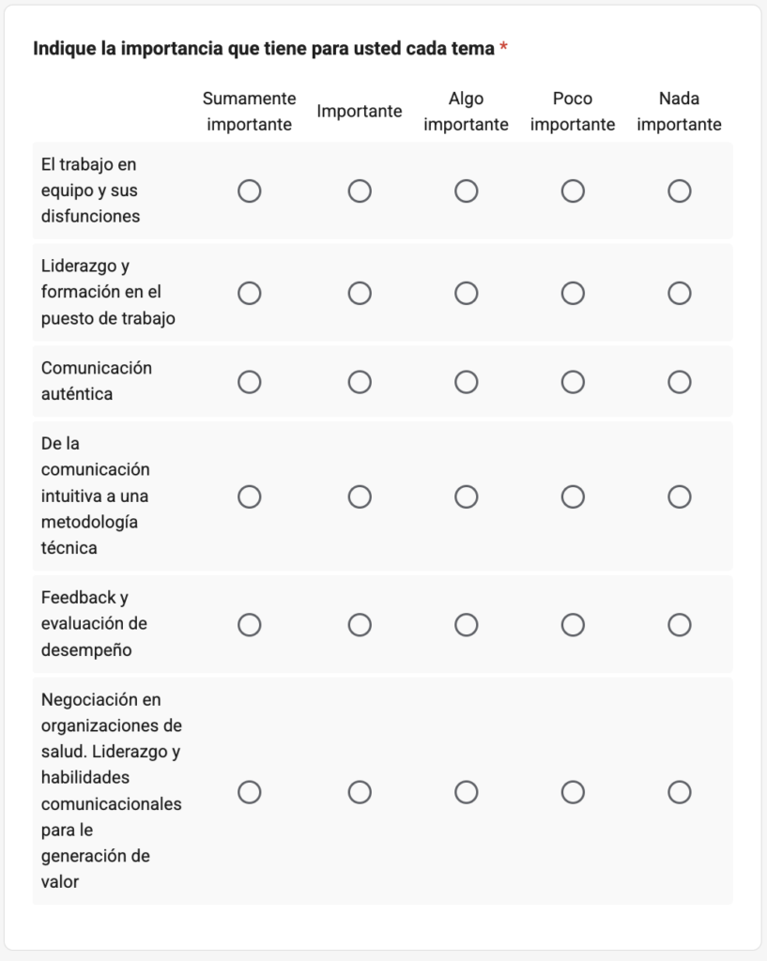This screenshot has width=767, height=961.
Task: Mark Algo importante for Comunicación auténtica
Action: pyautogui.click(x=466, y=382)
